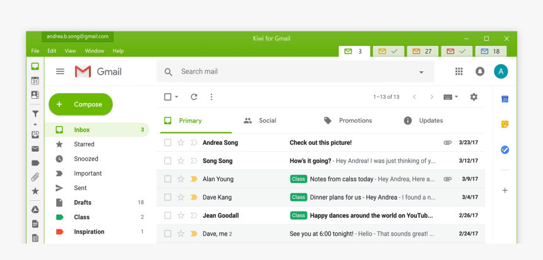Open Google Keep in right side panel

[x=505, y=124]
